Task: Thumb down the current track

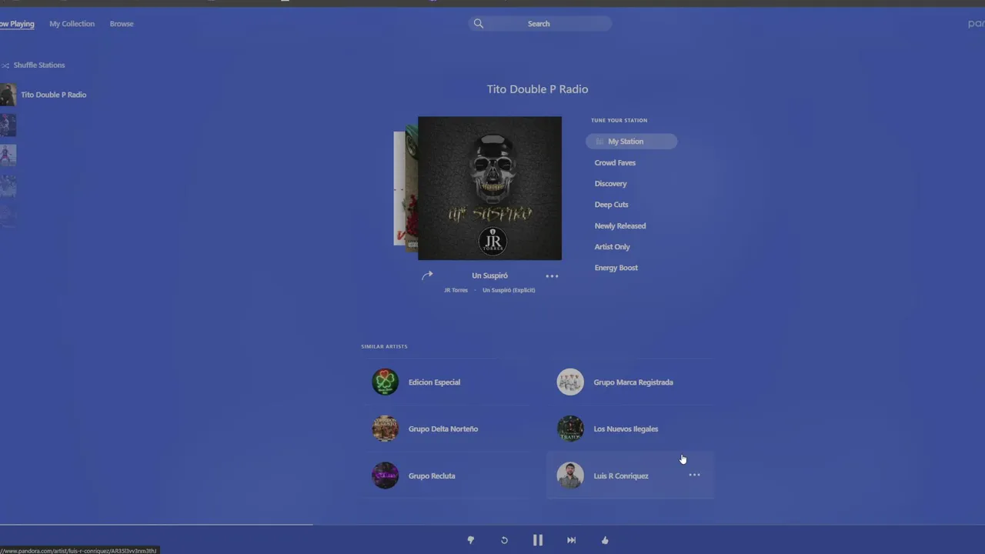Action: pos(471,540)
